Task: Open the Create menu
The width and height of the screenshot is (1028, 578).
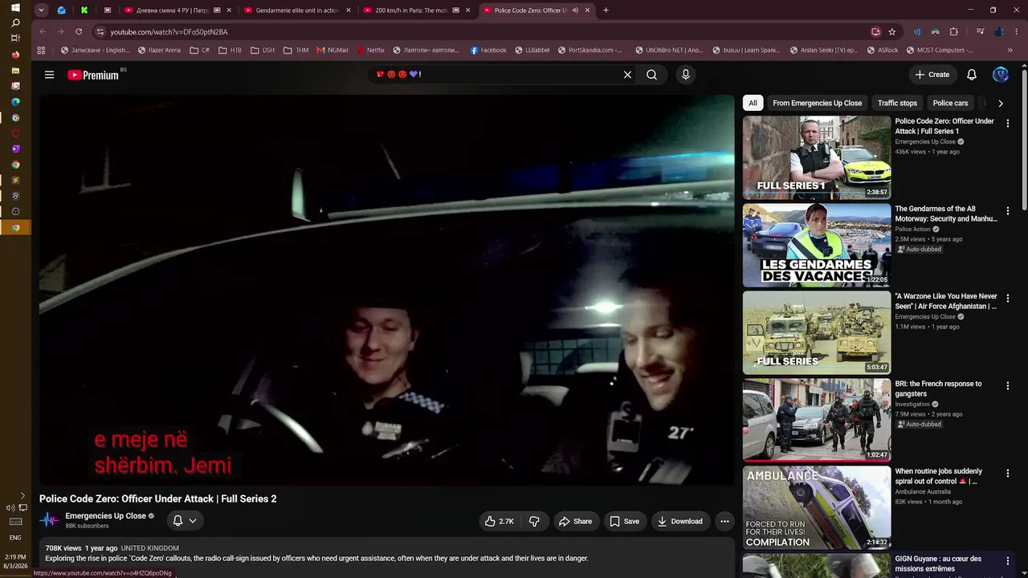Action: tap(932, 75)
